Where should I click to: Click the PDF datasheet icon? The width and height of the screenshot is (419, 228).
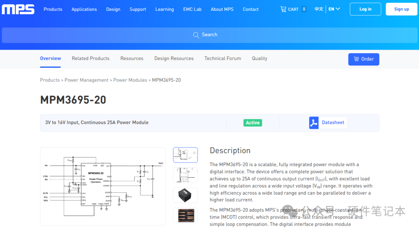313,123
